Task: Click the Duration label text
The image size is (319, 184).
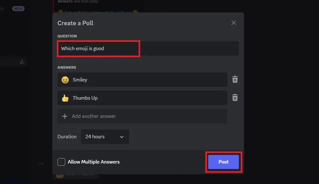Action: (x=67, y=137)
